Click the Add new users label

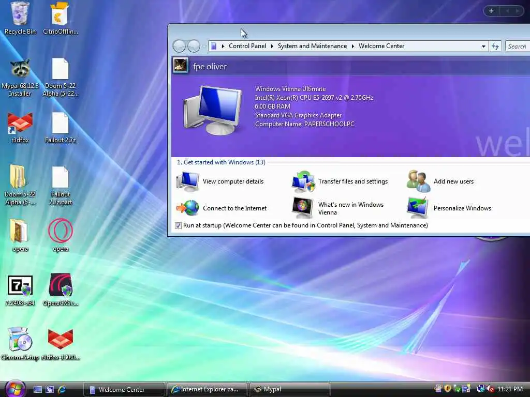(453, 181)
